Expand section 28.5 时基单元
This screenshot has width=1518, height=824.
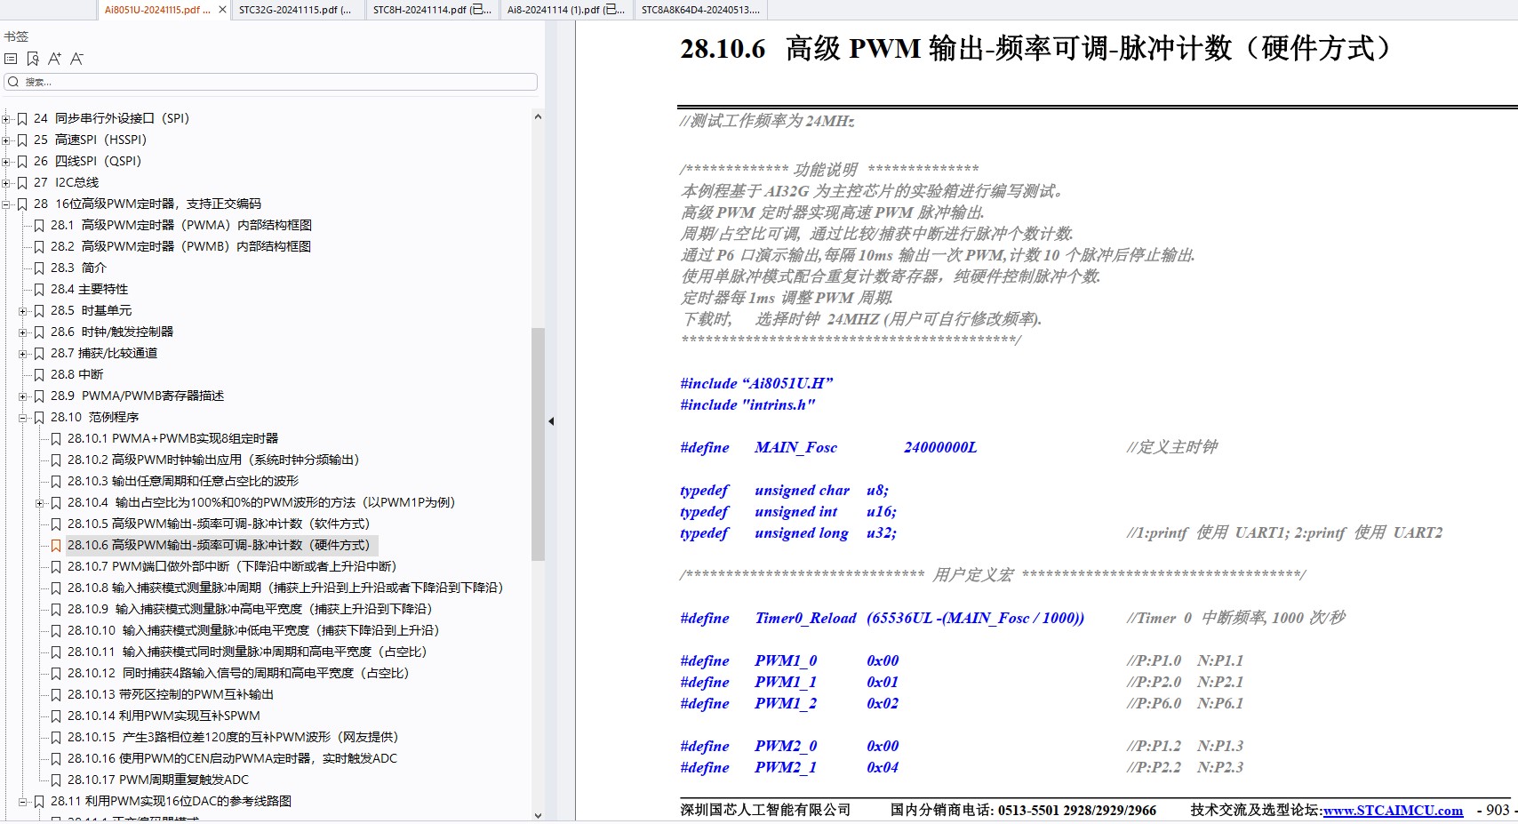23,311
